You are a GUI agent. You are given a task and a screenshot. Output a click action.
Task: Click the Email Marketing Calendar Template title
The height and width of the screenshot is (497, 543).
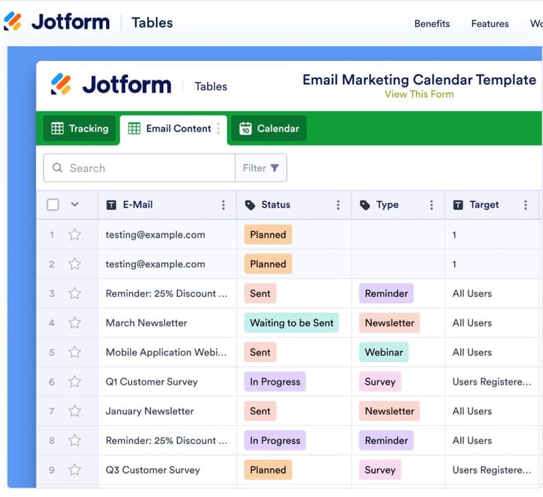point(419,80)
